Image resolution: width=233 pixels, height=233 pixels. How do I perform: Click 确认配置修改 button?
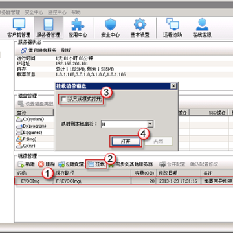204,164
